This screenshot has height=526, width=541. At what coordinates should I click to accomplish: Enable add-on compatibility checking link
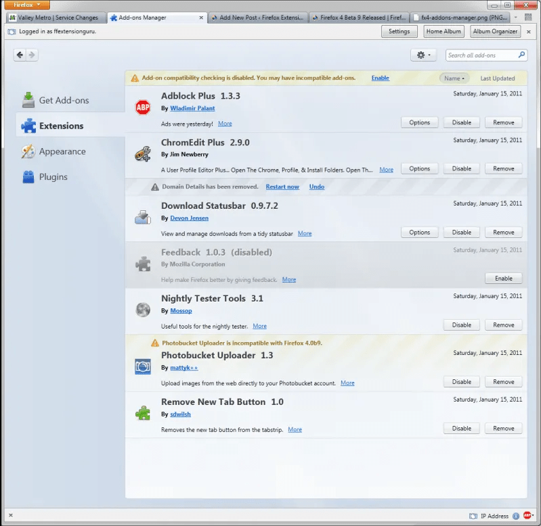(381, 78)
